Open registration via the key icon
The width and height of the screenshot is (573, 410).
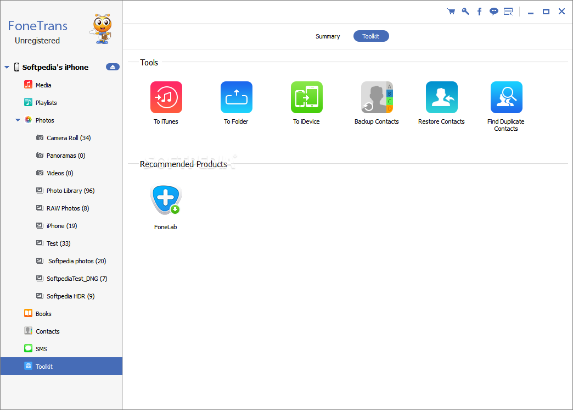[x=465, y=12]
